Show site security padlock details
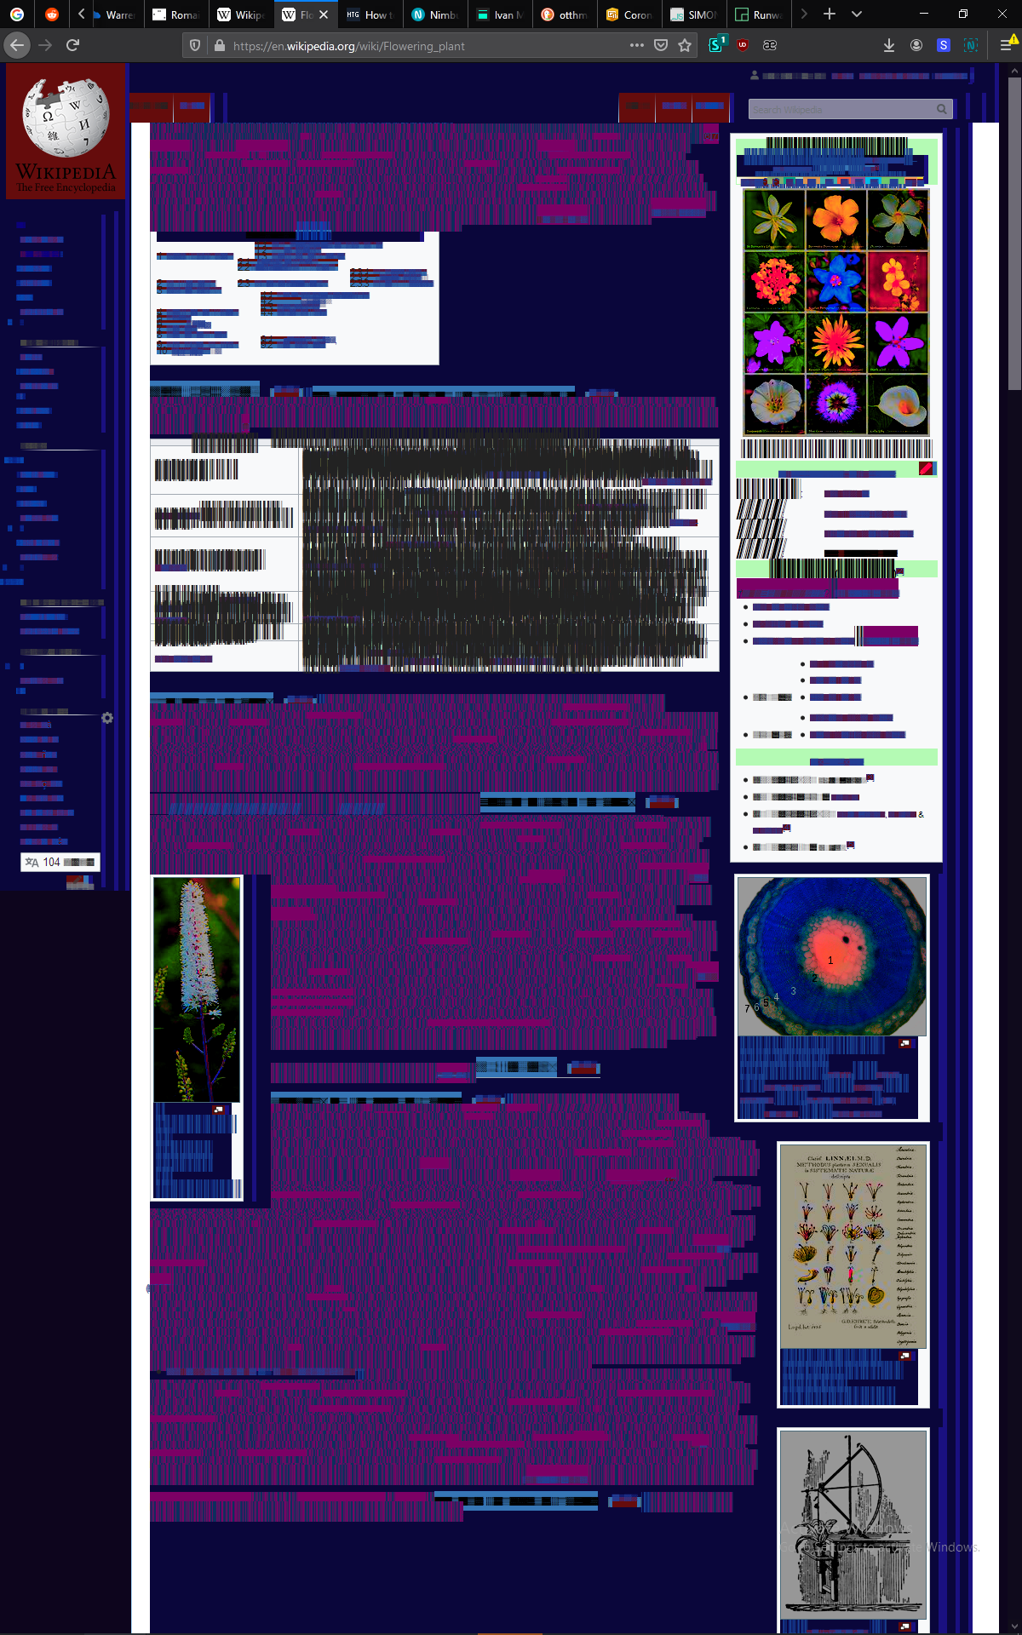Image resolution: width=1022 pixels, height=1635 pixels. (x=219, y=45)
